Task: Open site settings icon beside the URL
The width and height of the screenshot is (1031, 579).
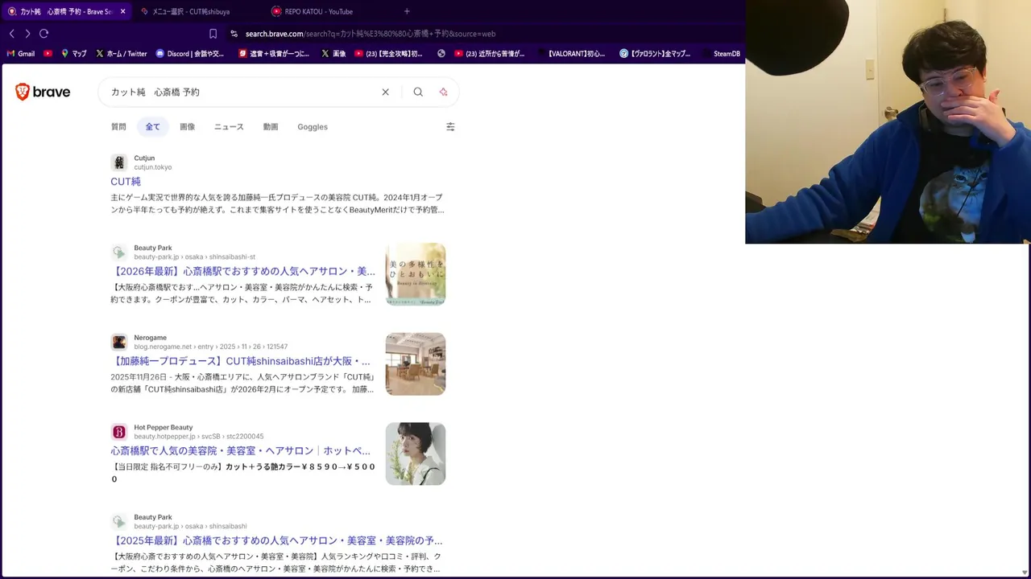Action: tap(234, 34)
